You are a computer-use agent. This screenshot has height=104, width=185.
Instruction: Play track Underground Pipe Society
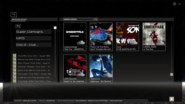[34, 77]
